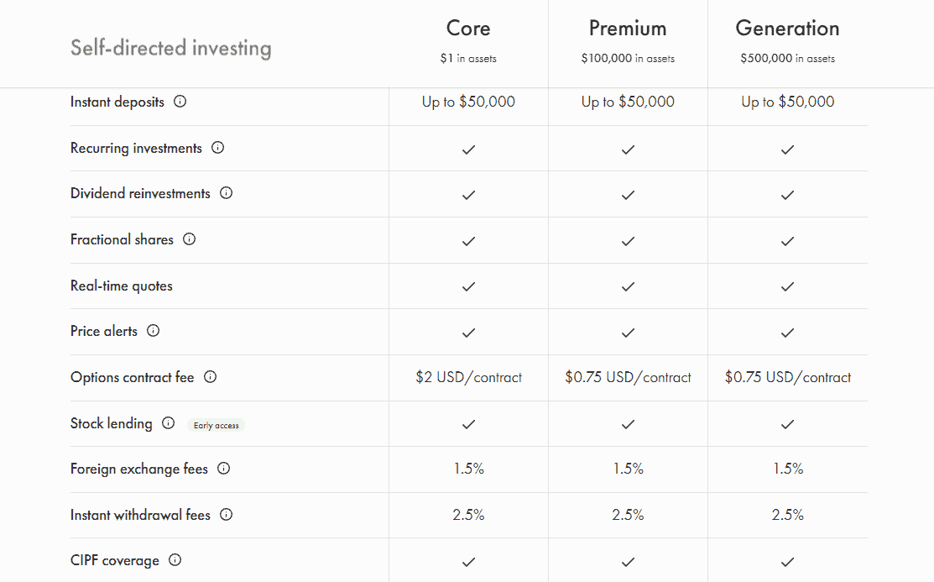This screenshot has width=934, height=582.
Task: Open the Instant withdrawal fees info tooltip
Action: coord(226,514)
